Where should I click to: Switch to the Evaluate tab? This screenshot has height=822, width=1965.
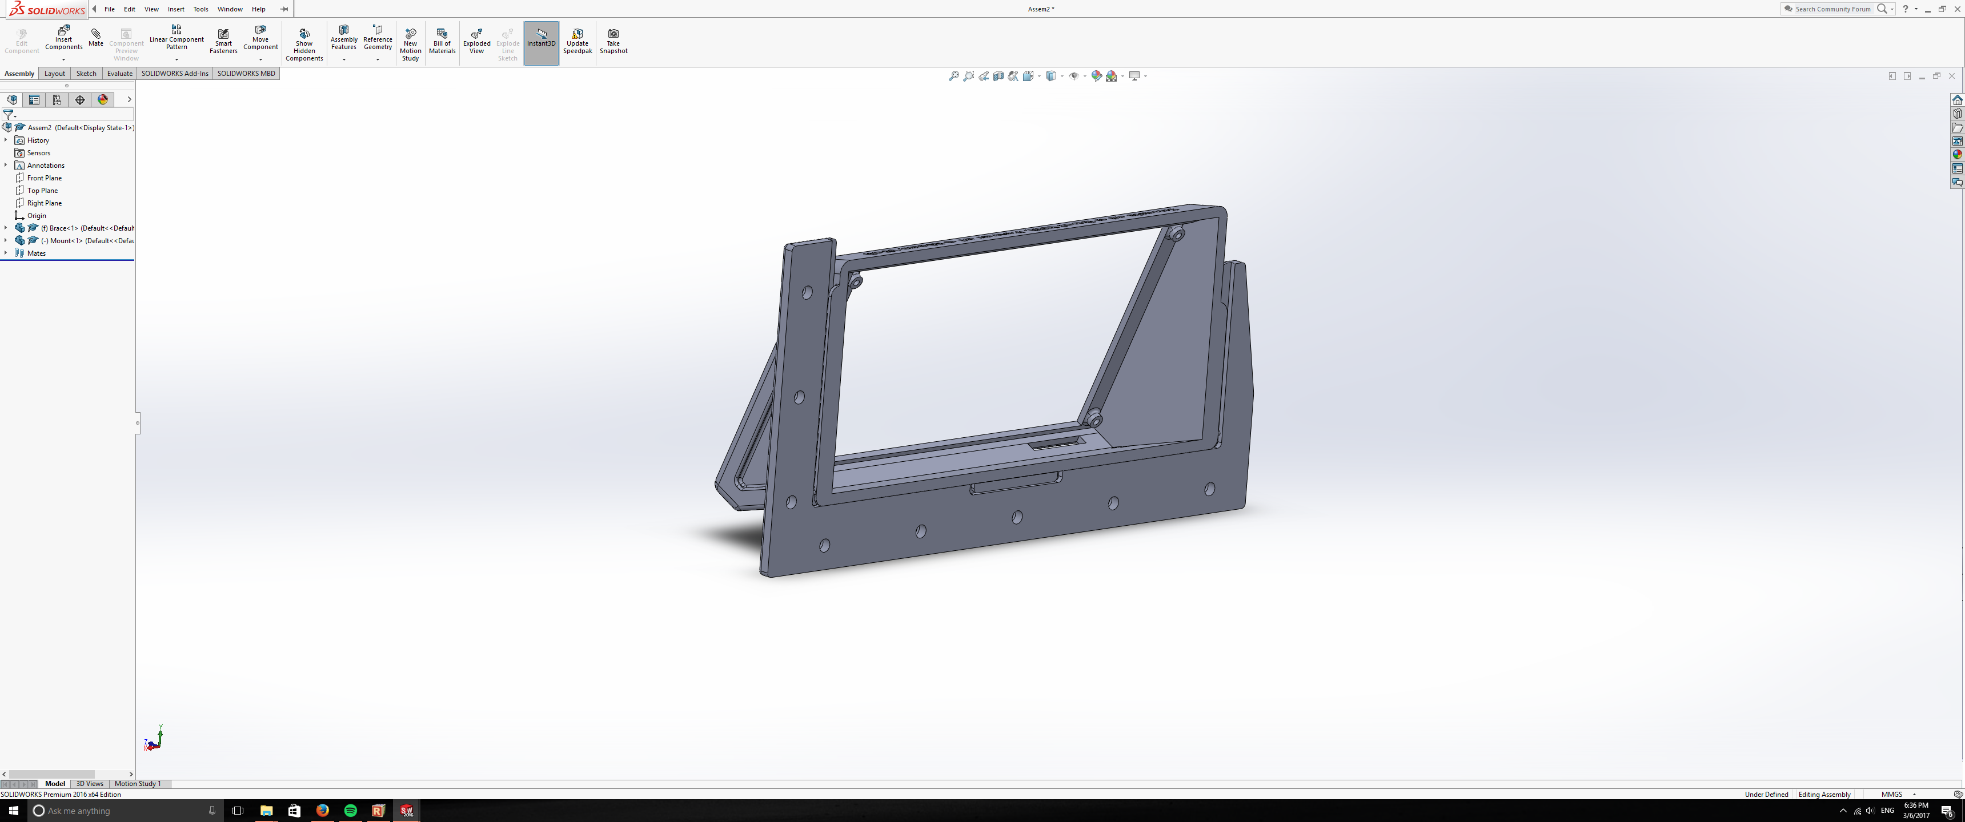coord(120,74)
